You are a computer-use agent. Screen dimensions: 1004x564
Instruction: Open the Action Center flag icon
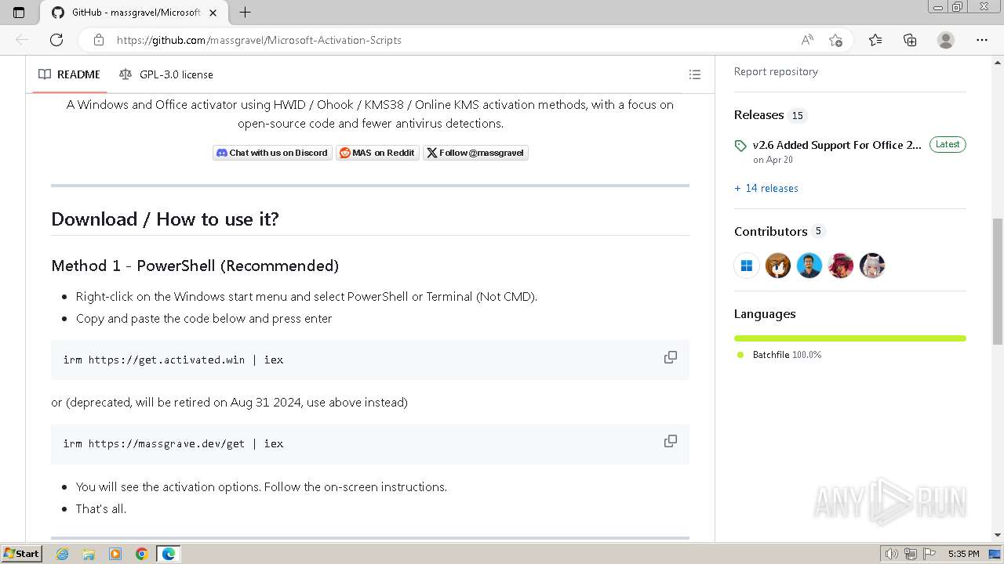929,554
